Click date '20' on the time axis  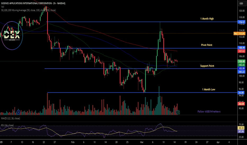pos(116,142)
